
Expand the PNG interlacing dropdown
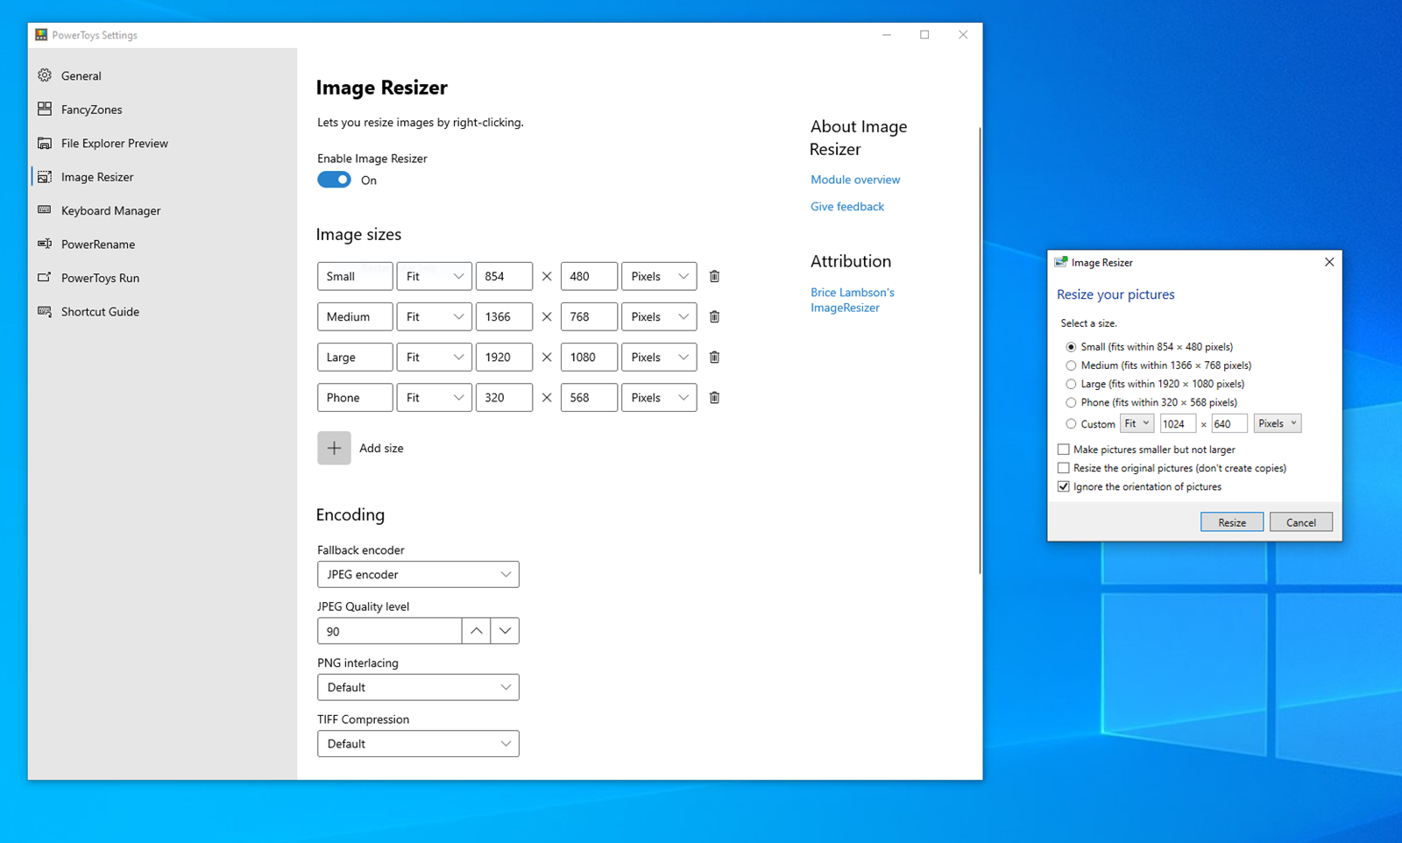(418, 687)
